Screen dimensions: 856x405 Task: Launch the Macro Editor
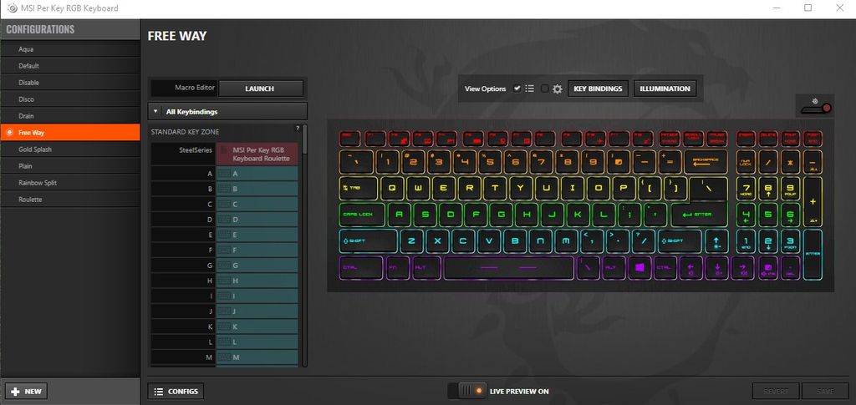pyautogui.click(x=261, y=89)
